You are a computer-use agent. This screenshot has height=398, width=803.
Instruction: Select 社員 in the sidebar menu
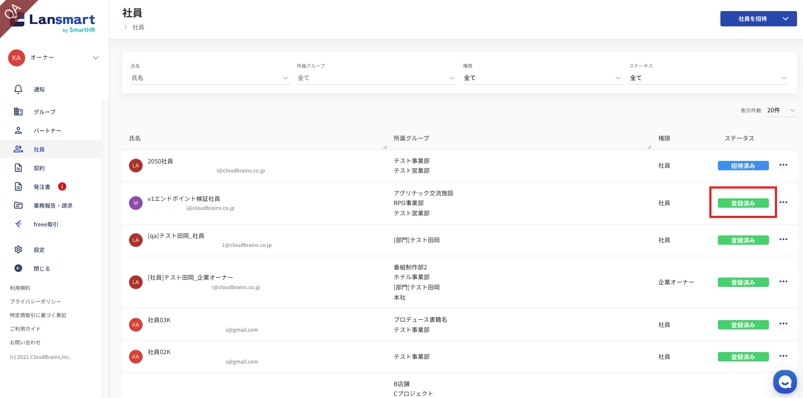39,149
